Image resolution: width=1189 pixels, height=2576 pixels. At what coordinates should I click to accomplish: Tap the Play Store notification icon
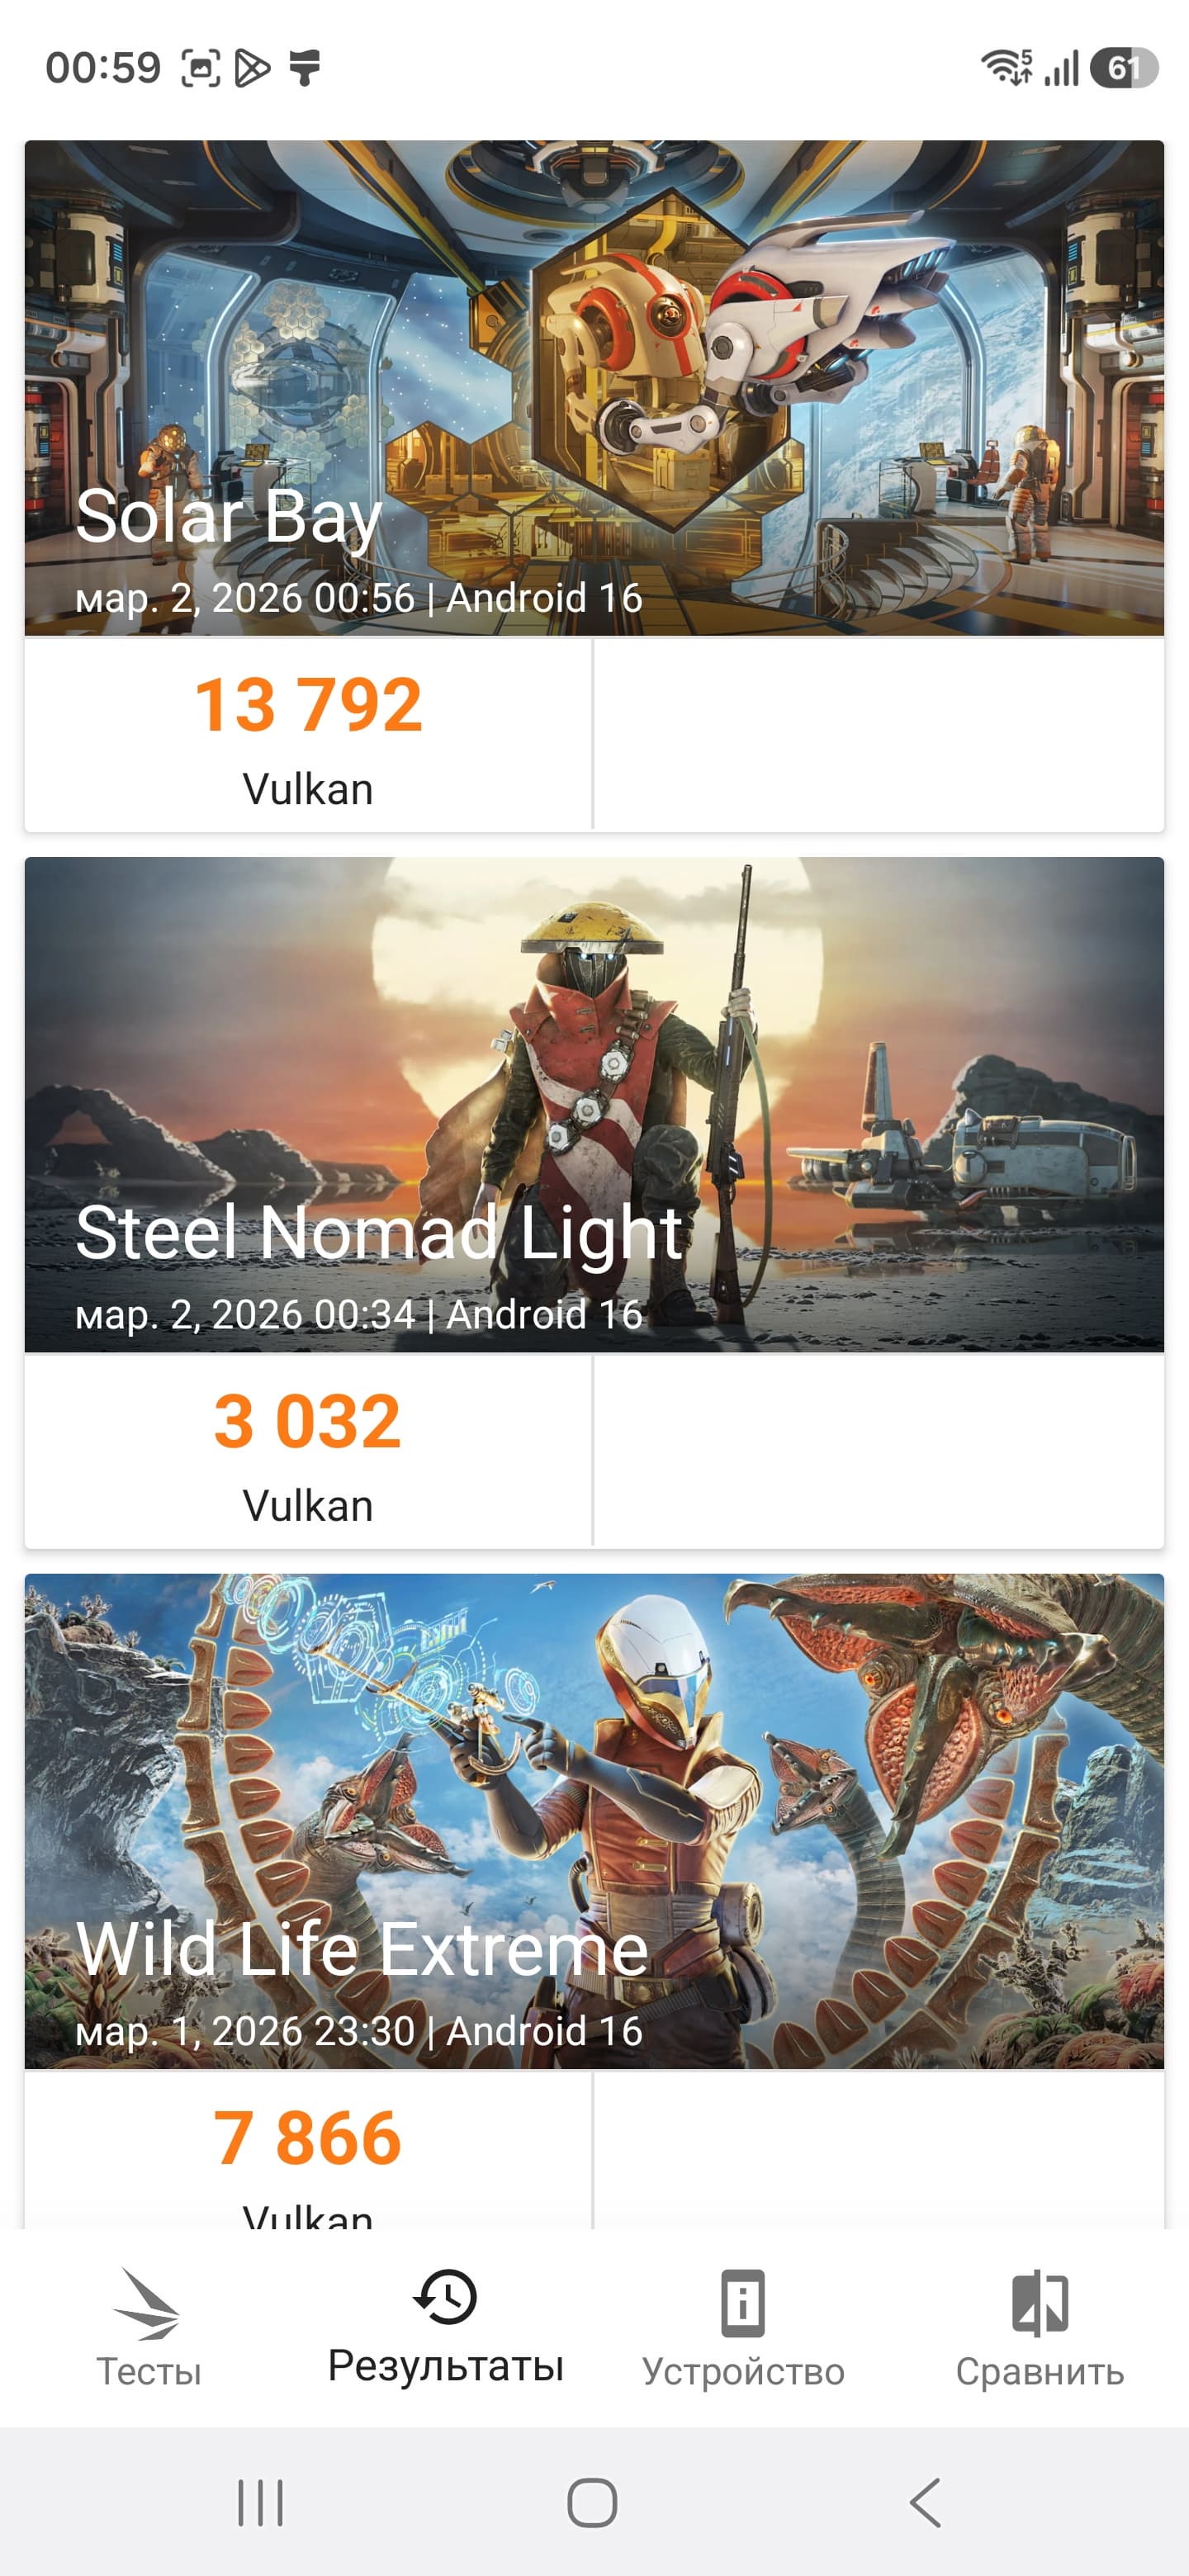[x=252, y=68]
